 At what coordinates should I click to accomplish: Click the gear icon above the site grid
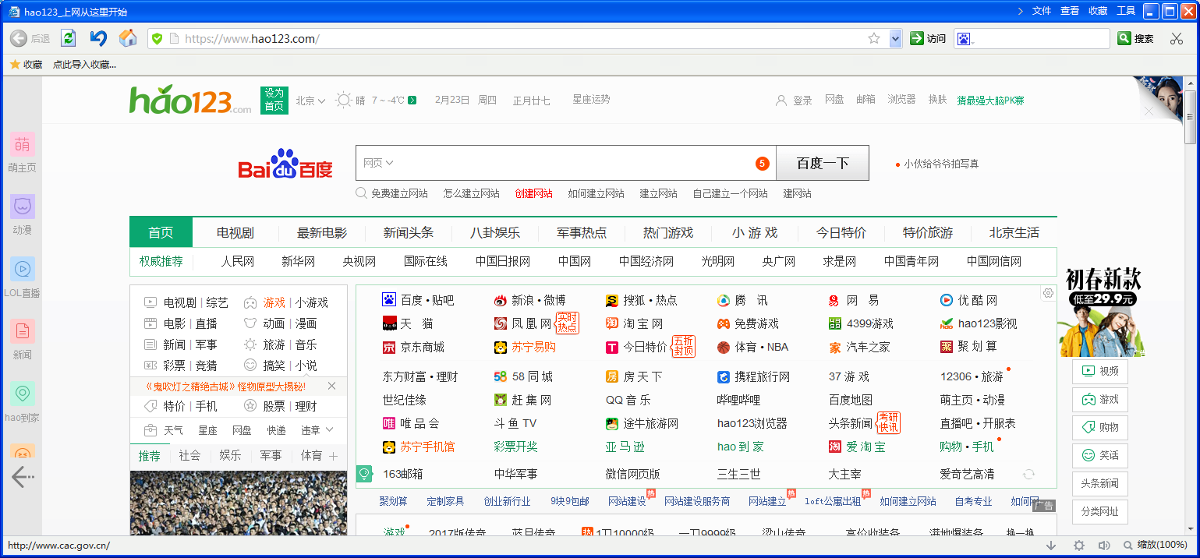(1048, 293)
